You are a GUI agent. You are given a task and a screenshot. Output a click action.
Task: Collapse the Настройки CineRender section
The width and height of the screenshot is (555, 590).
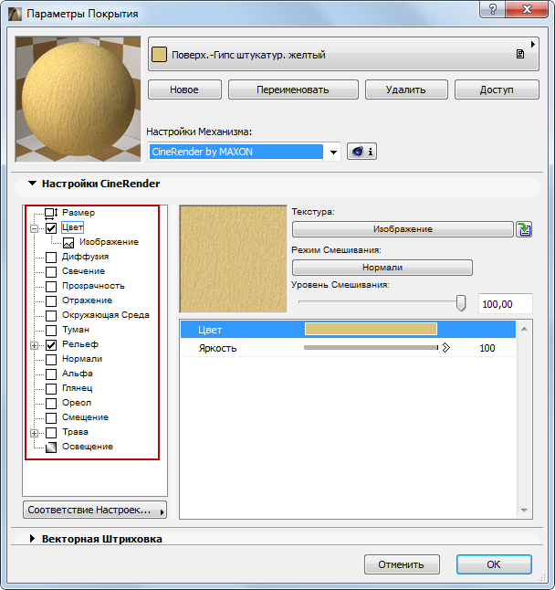click(33, 184)
